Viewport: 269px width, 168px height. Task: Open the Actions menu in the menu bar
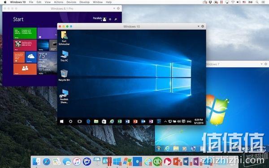(58, 2)
